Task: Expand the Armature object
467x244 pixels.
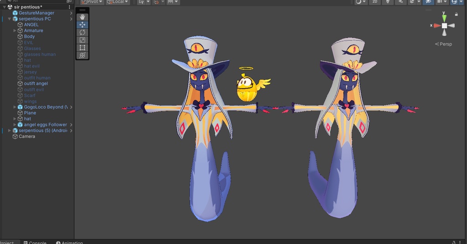Action: pyautogui.click(x=15, y=30)
